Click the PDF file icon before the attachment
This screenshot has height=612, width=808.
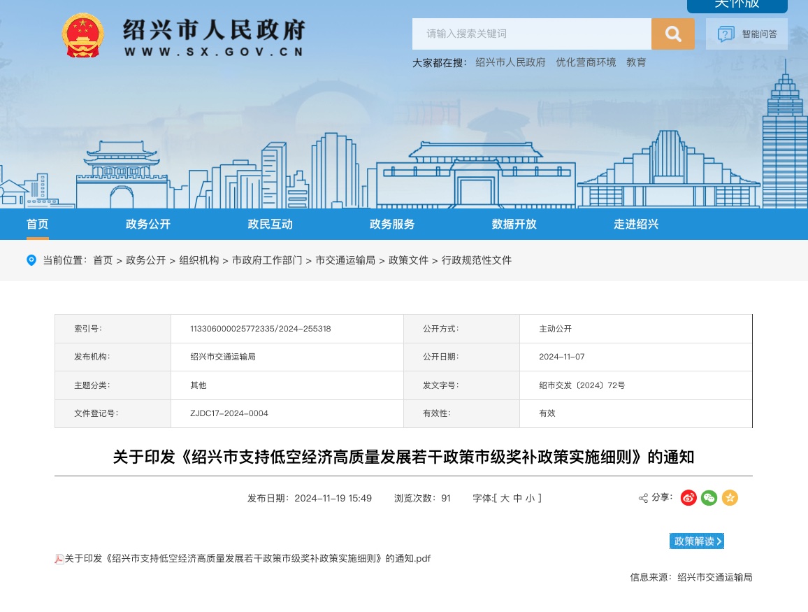[x=59, y=558]
